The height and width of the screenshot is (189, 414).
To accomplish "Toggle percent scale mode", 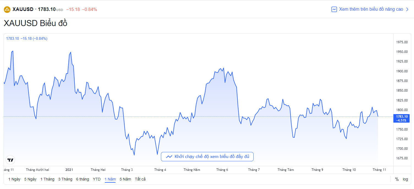I will coord(397,179).
